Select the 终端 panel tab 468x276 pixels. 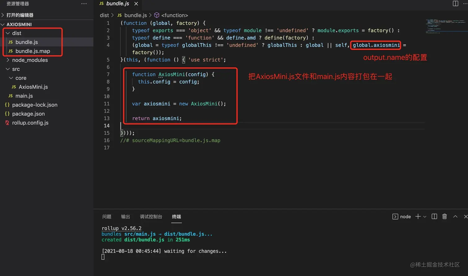click(176, 217)
